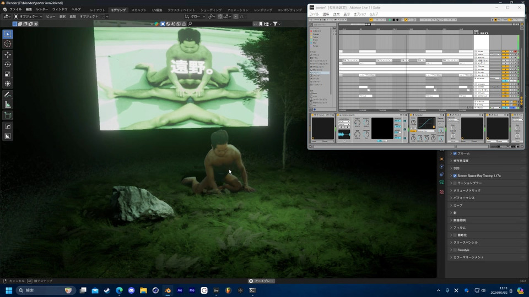Select the Cursor tool in Blender toolbar

8,44
